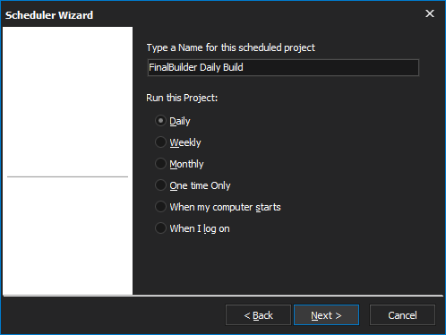
Task: Choose the Weekly schedule option
Action: (x=160, y=142)
